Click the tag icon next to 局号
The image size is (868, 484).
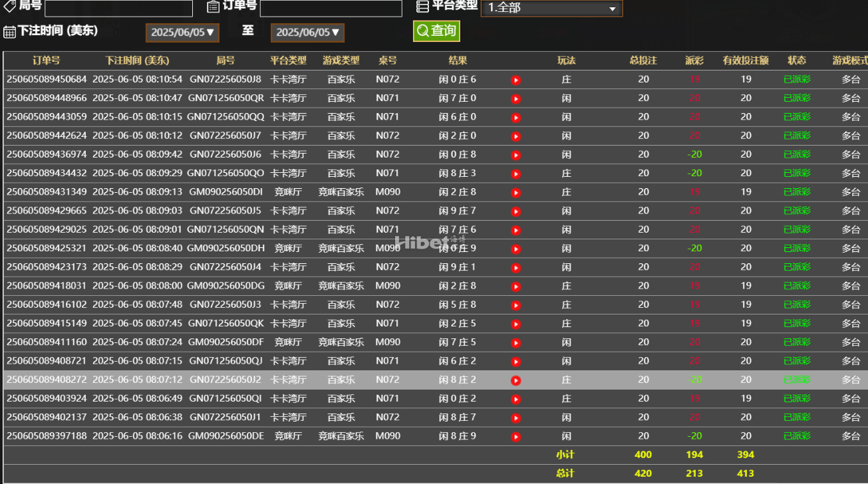(9, 6)
